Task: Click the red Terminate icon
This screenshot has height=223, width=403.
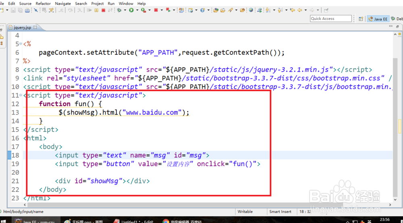Action: [x=103, y=10]
